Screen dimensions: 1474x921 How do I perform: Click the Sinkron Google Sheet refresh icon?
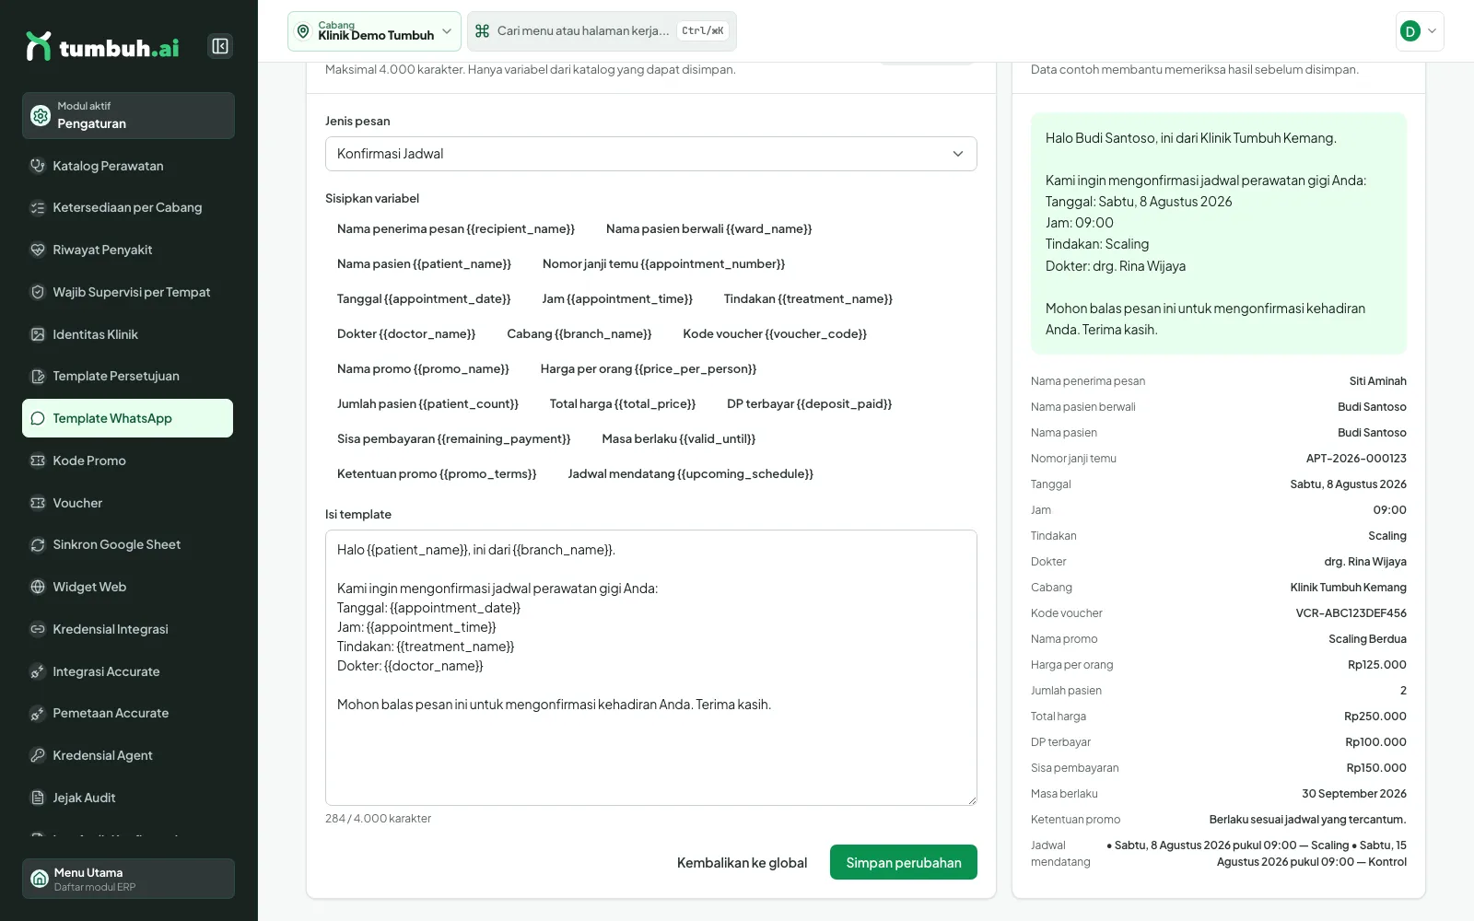38,544
